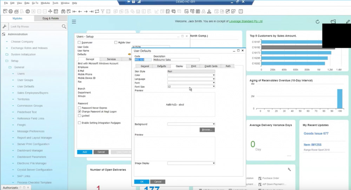
Task: Click the Filter funnel toolbar icon
Action: click(x=102, y=11)
